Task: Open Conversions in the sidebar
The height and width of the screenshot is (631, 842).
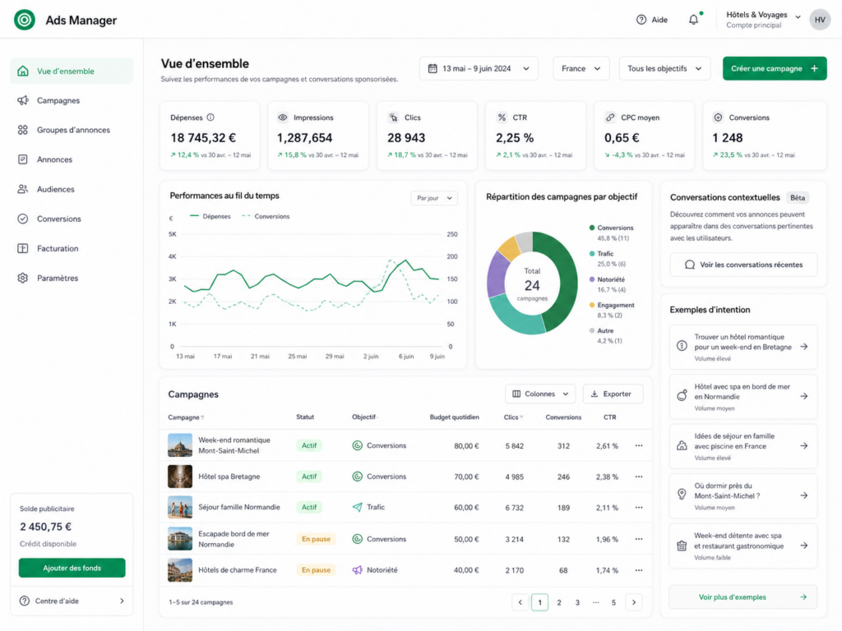Action: coord(72,219)
